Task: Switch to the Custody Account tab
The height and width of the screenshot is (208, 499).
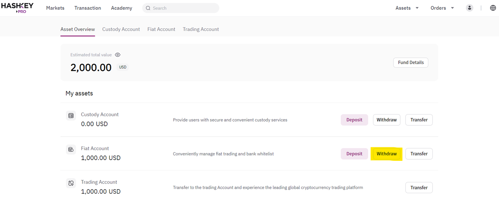Action: (x=121, y=29)
